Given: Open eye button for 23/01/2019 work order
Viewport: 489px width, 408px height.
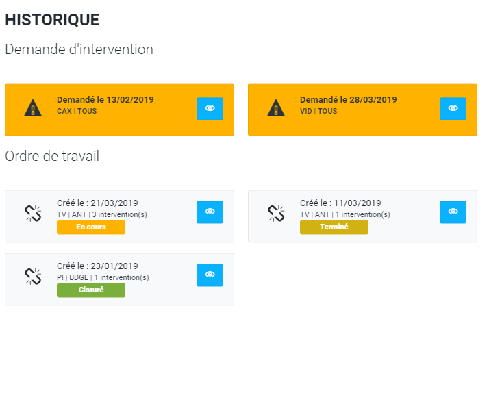Looking at the screenshot, I should 210,275.
